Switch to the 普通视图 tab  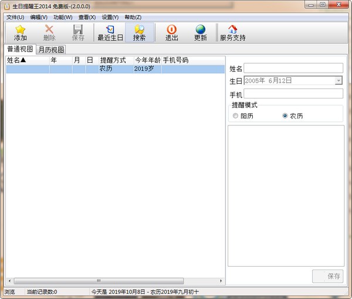[x=20, y=49]
